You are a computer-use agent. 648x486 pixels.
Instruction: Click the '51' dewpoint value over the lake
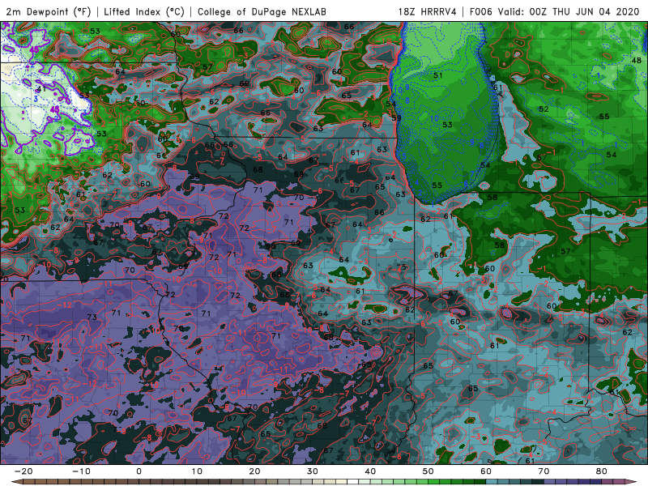(438, 75)
